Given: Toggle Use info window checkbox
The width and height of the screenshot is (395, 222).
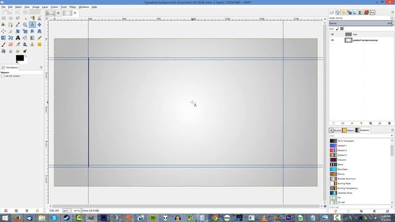Looking at the screenshot, I should click(x=2, y=76).
